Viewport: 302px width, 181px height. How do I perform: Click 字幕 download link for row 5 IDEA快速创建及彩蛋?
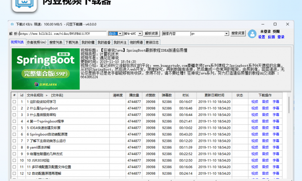(x=276, y=128)
